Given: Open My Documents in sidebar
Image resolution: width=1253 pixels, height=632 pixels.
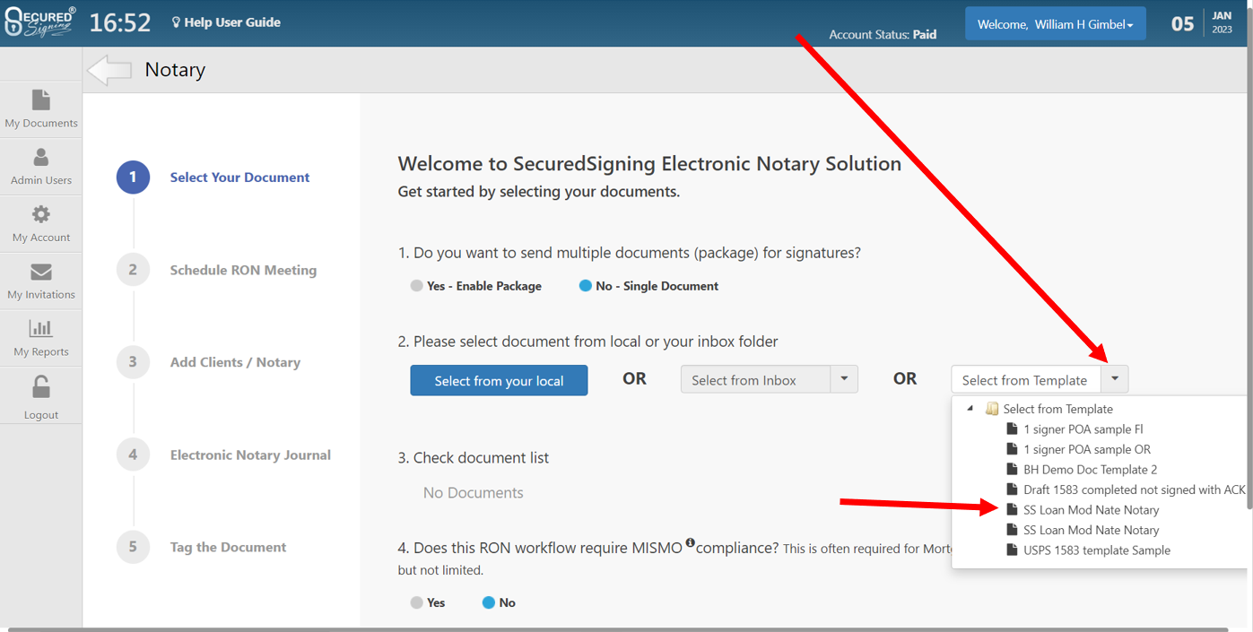Looking at the screenshot, I should [41, 109].
